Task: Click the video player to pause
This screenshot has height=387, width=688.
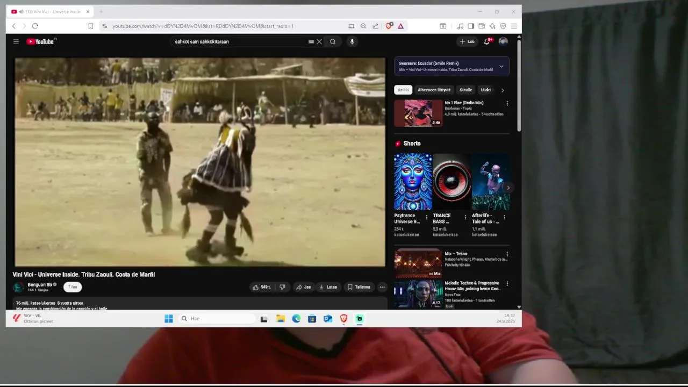Action: [200, 162]
